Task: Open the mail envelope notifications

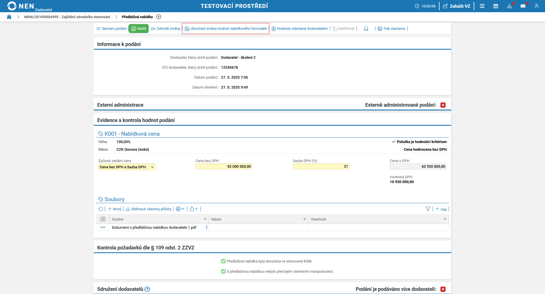Action: pos(523,6)
